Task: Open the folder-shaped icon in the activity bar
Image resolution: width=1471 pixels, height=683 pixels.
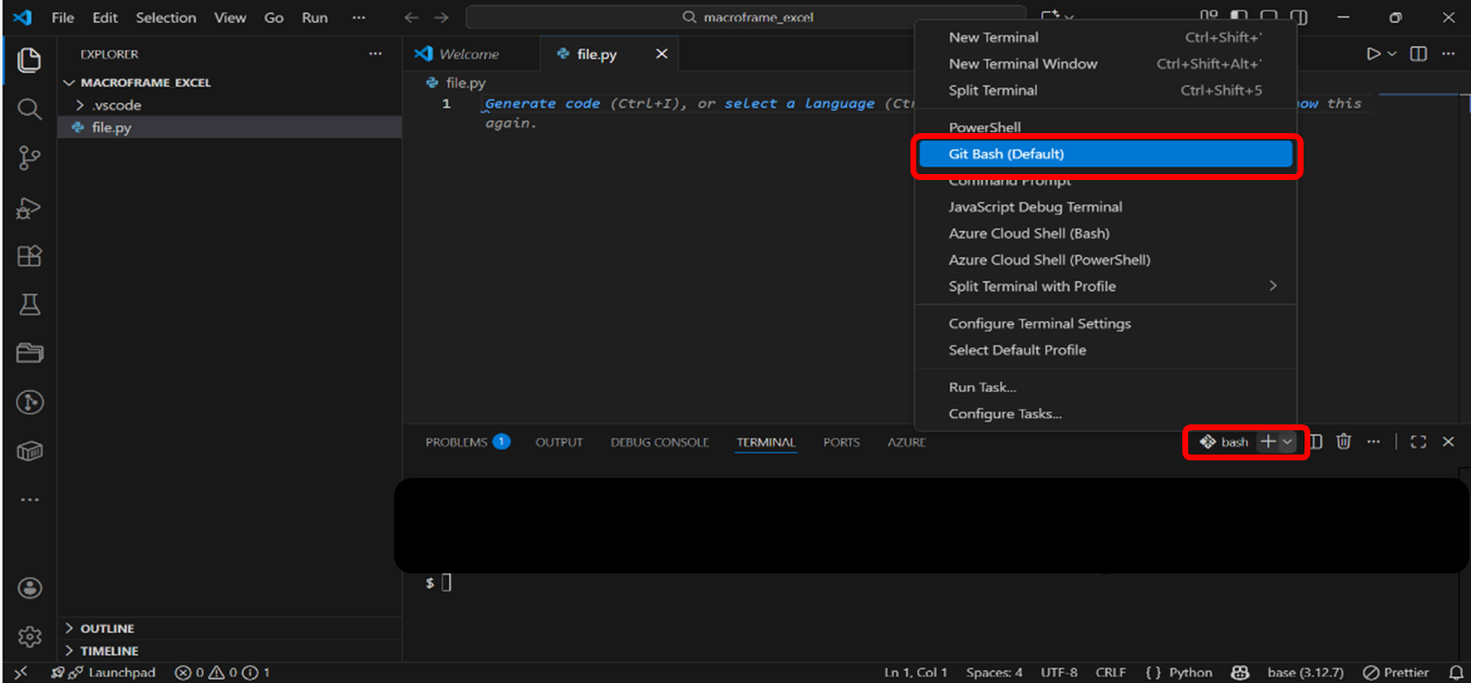Action: [x=29, y=353]
